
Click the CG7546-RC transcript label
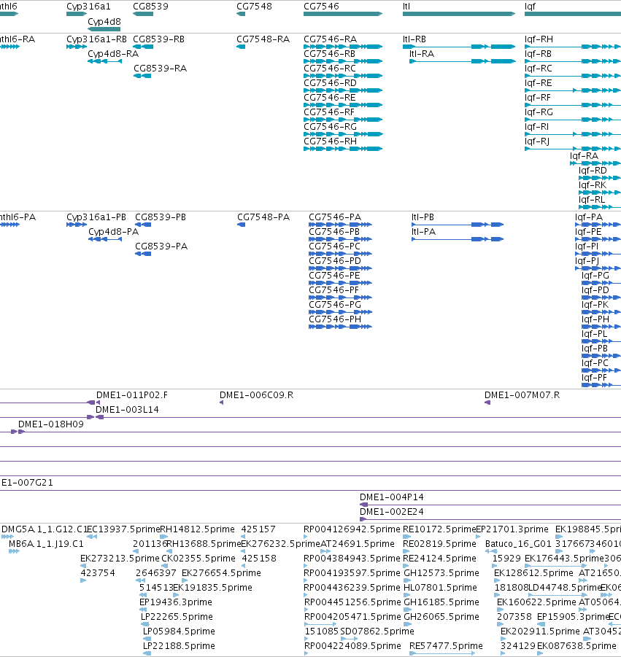pos(330,69)
